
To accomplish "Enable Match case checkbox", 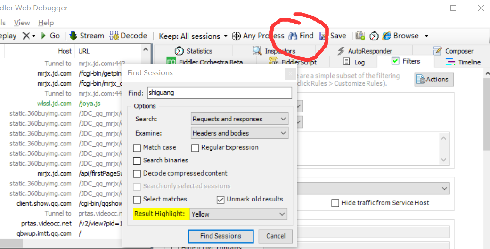I will click(137, 148).
